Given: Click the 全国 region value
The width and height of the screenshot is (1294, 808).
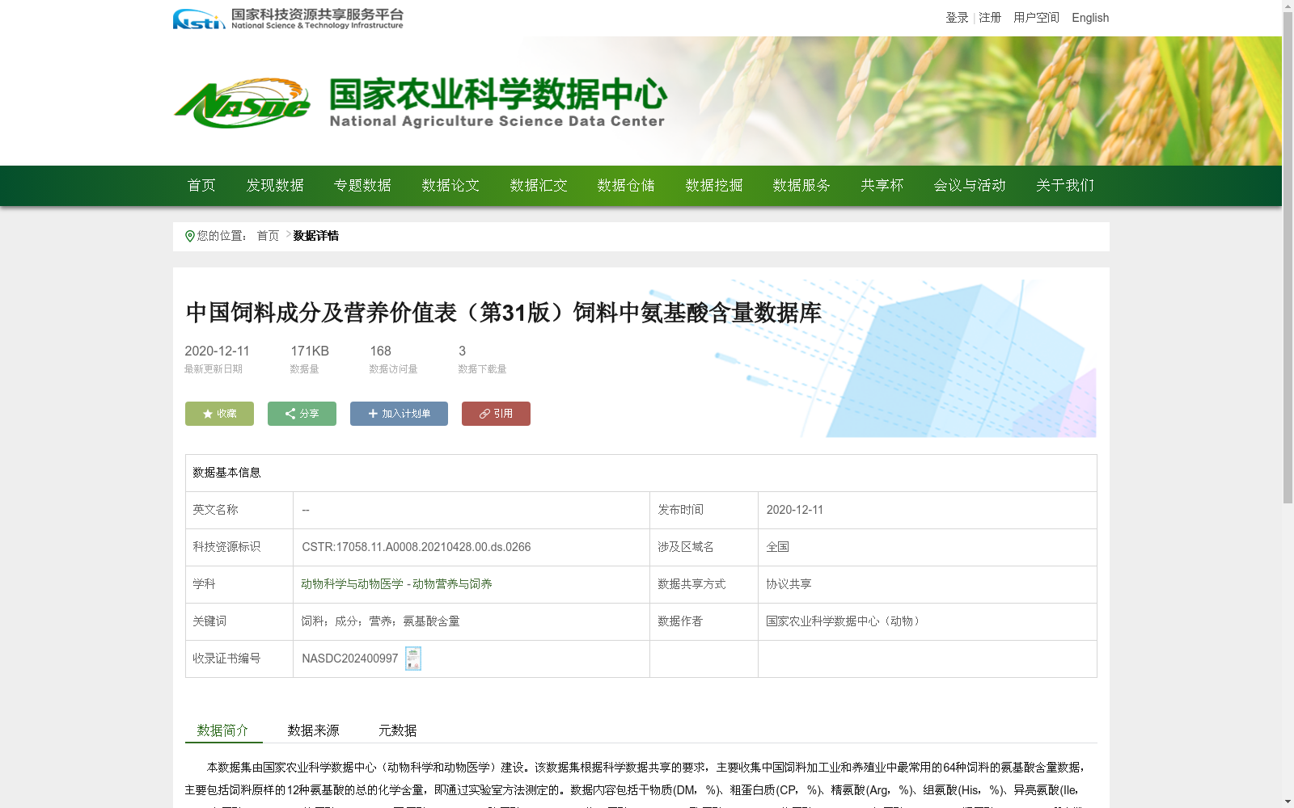Looking at the screenshot, I should [778, 547].
